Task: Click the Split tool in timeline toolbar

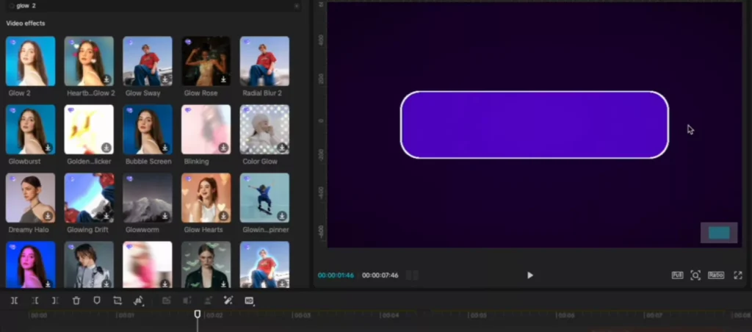Action: (14, 300)
